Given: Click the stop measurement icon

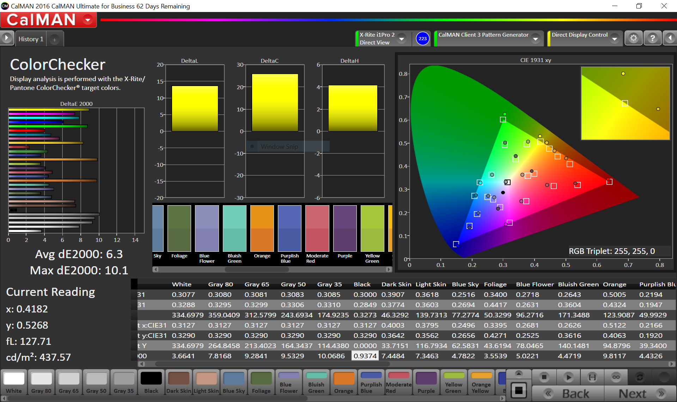Looking at the screenshot, I should (544, 377).
